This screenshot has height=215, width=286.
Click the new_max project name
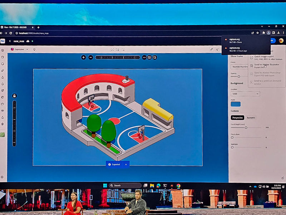coord(19,41)
